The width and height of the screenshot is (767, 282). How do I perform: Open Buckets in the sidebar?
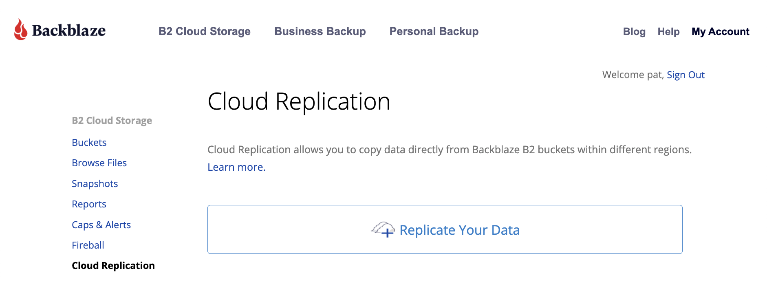(89, 143)
